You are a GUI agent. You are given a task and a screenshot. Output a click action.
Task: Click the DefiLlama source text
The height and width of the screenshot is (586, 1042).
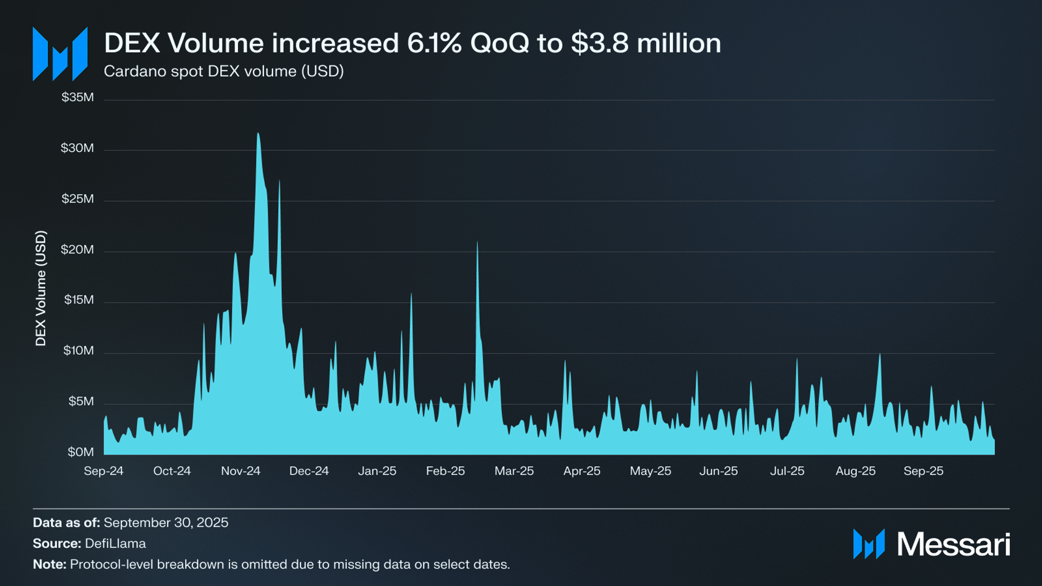[x=115, y=543]
